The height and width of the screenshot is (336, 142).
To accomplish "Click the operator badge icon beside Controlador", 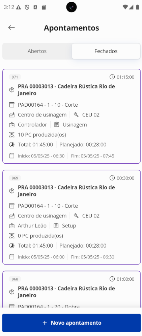I will click(12, 125).
